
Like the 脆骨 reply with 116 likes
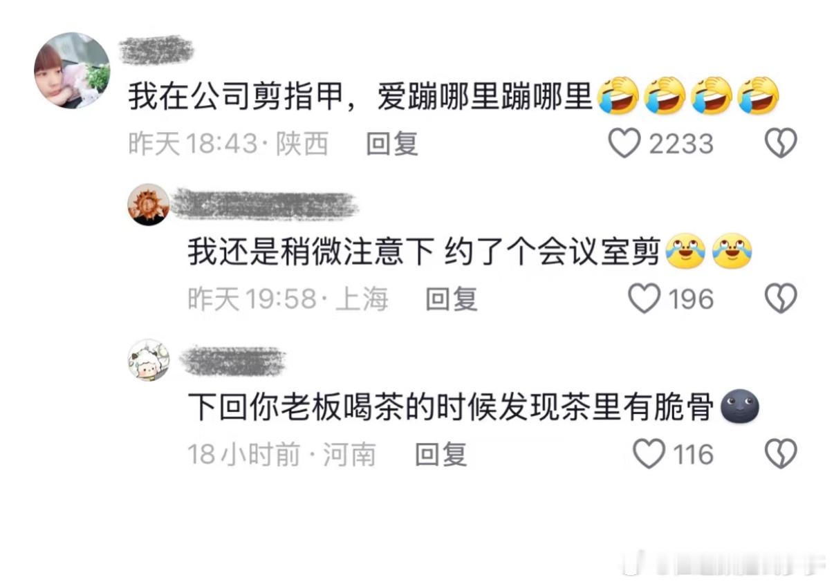pos(649,455)
